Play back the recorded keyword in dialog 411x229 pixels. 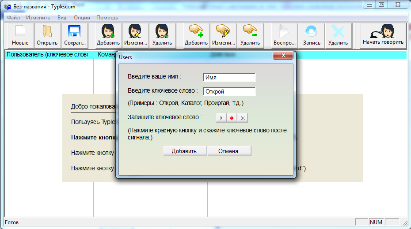[221, 118]
